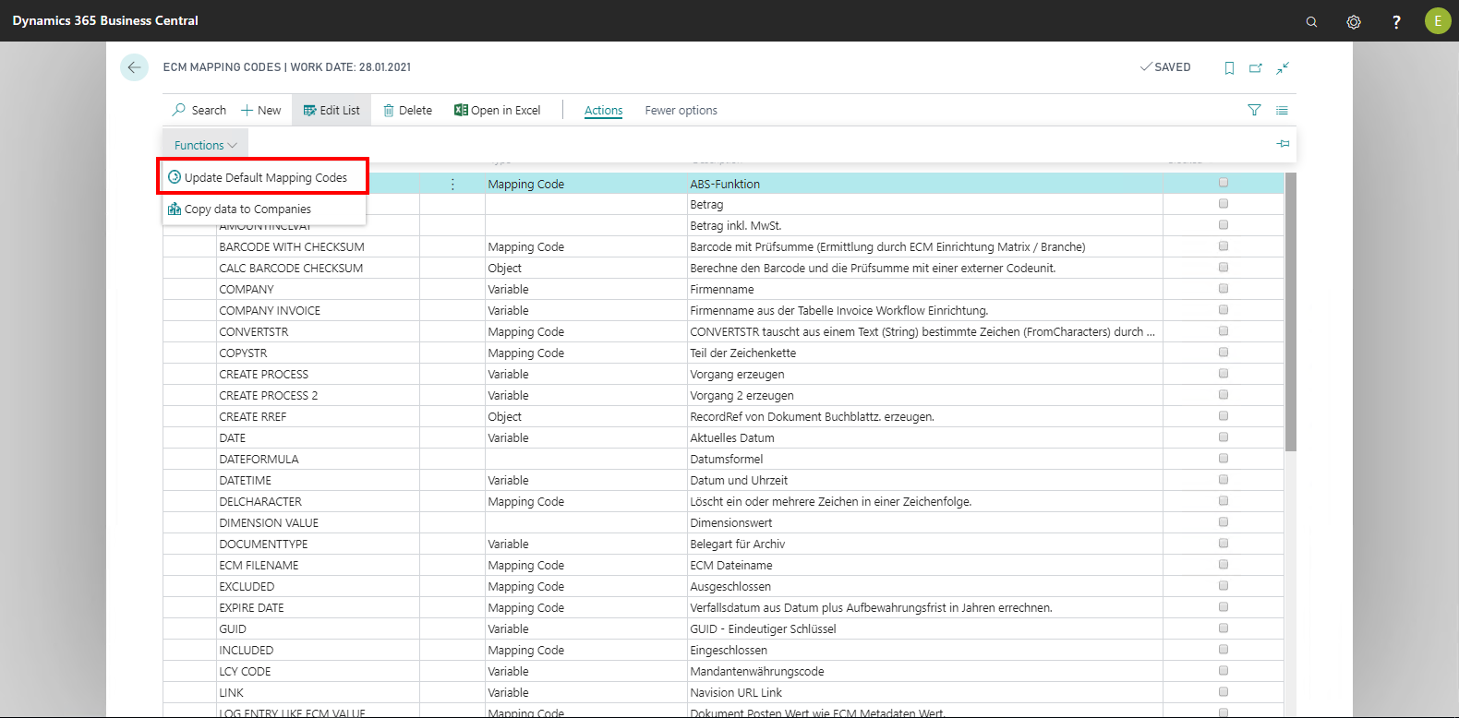The image size is (1459, 718).
Task: Open the settings gear icon
Action: tap(1354, 21)
